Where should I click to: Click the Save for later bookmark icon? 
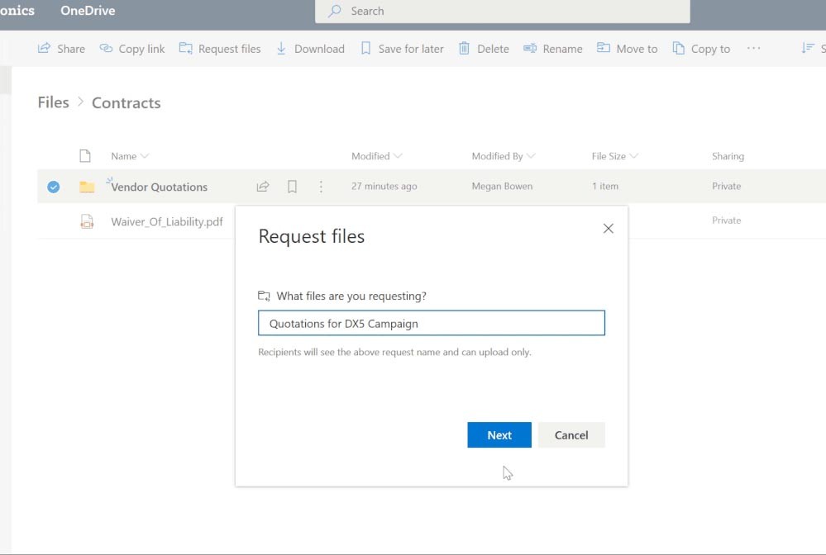pos(365,48)
